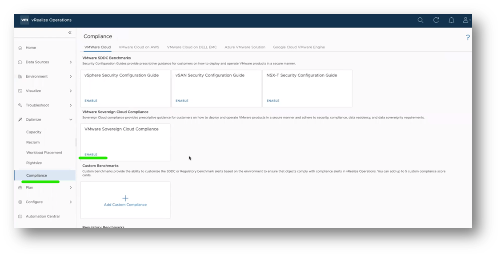Click vSphere Security Configuration Guide card title
Image resolution: width=501 pixels, height=257 pixels.
(x=121, y=75)
